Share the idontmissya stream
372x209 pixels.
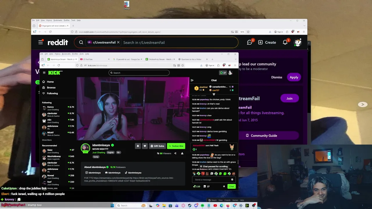[175, 153]
